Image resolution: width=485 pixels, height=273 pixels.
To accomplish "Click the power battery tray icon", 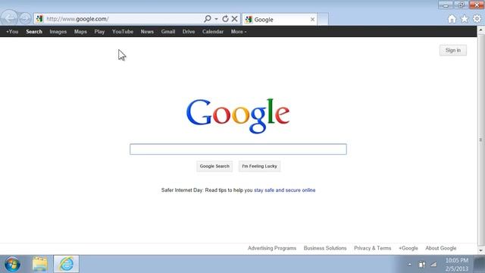I will pyautogui.click(x=422, y=265).
